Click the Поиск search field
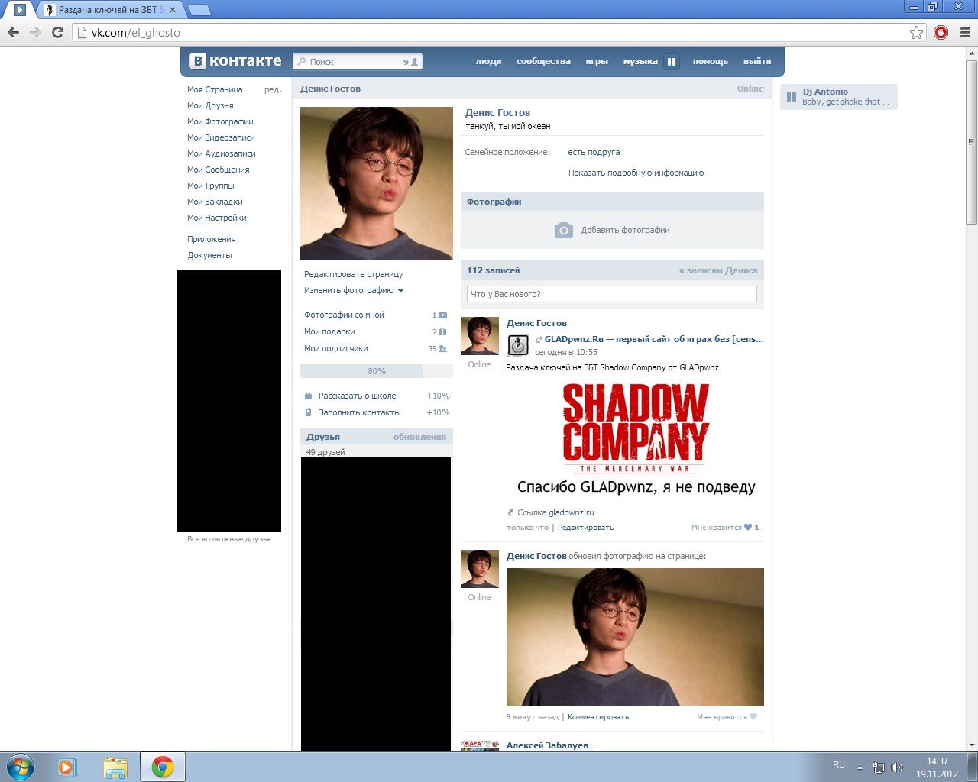 [357, 62]
